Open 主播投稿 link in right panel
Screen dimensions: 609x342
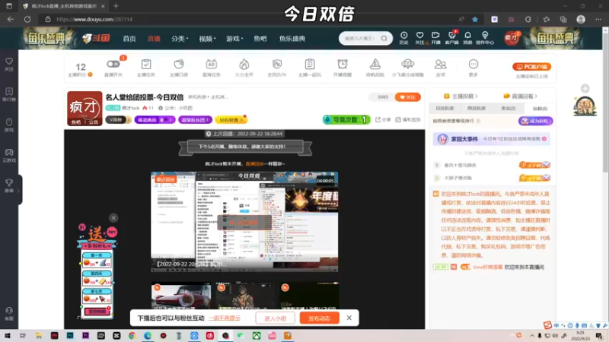[461, 97]
